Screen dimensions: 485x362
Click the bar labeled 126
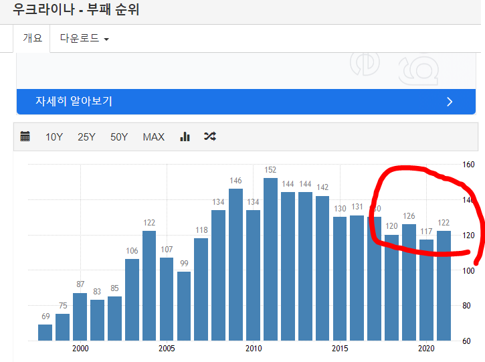pos(409,282)
